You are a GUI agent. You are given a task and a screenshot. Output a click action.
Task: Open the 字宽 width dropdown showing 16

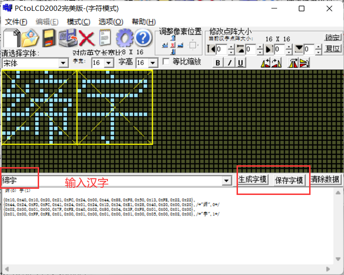click(x=108, y=63)
